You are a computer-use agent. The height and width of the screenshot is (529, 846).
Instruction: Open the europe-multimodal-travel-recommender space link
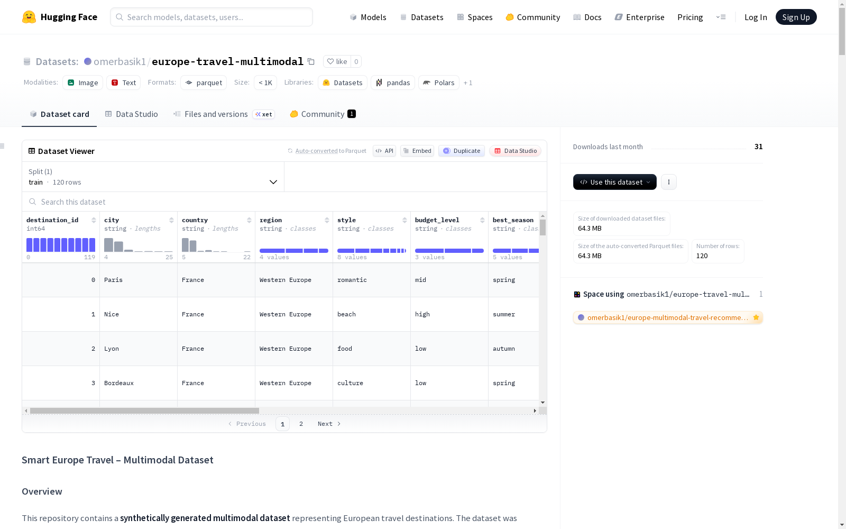click(668, 317)
